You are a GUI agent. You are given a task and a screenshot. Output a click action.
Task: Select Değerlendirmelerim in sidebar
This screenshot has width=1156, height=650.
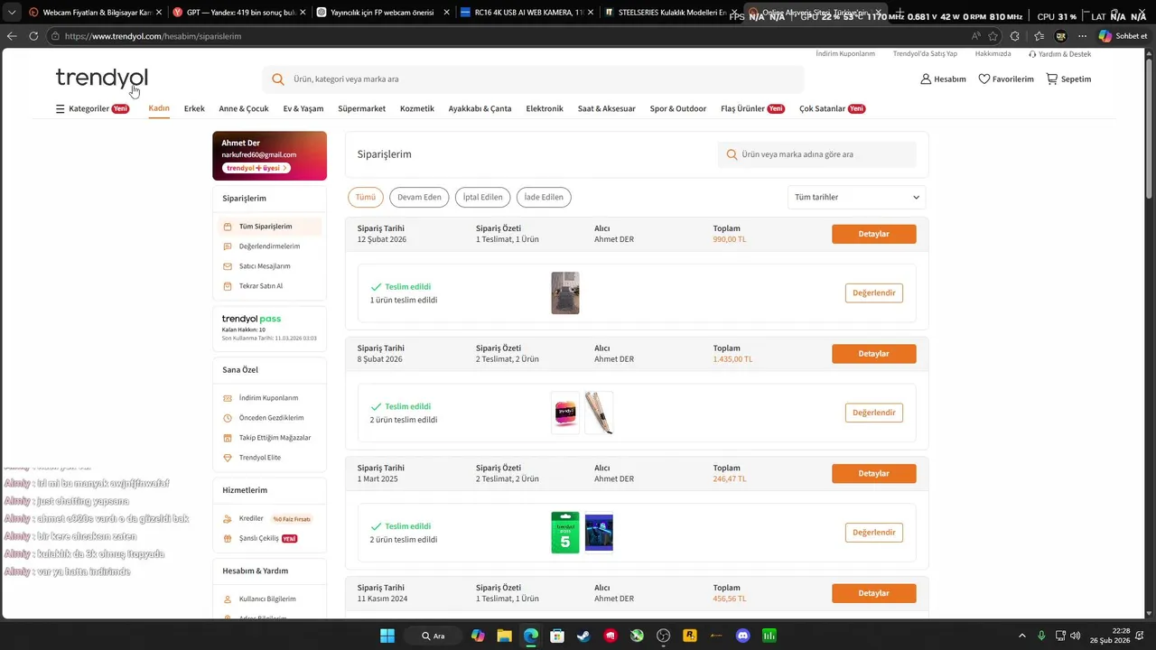coord(269,246)
